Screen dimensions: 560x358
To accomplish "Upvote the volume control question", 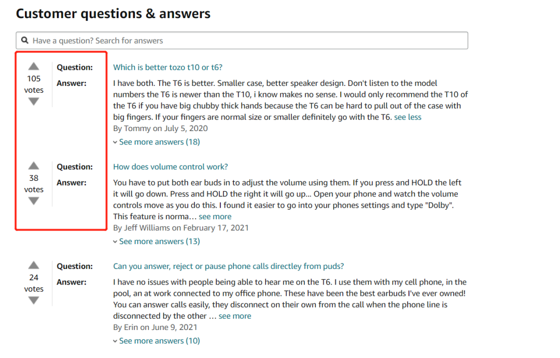I will tap(34, 166).
